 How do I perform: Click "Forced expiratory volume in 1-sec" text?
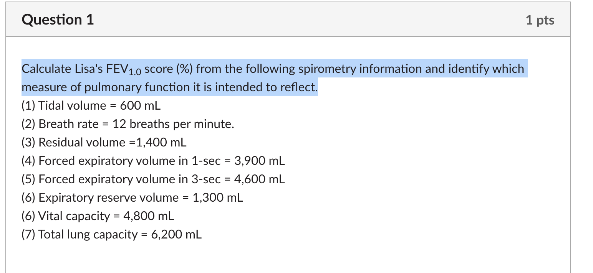tap(129, 161)
